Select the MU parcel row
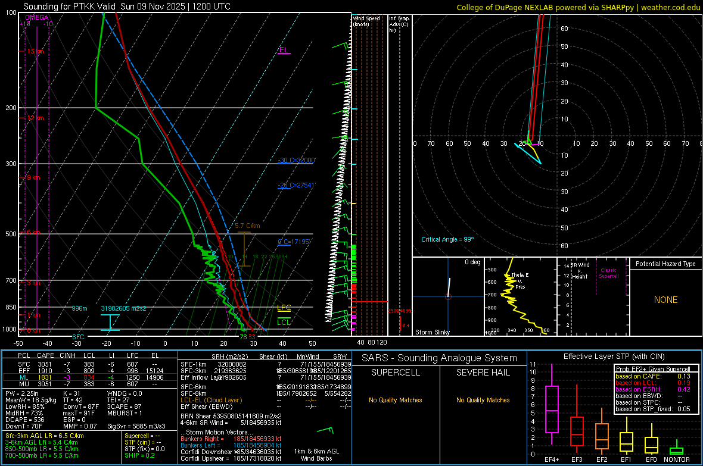This screenshot has width=703, height=466. click(x=89, y=383)
